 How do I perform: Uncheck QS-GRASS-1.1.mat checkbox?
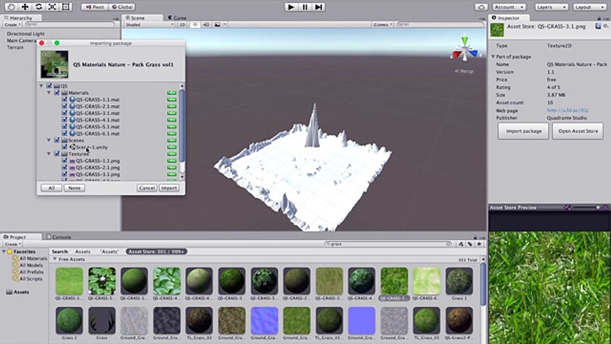coord(64,99)
